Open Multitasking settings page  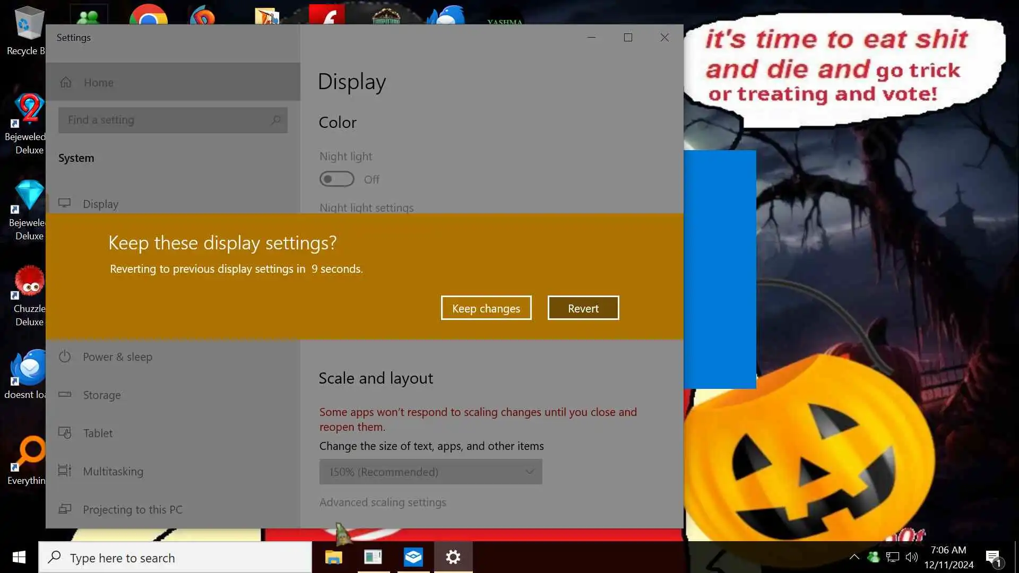(113, 471)
